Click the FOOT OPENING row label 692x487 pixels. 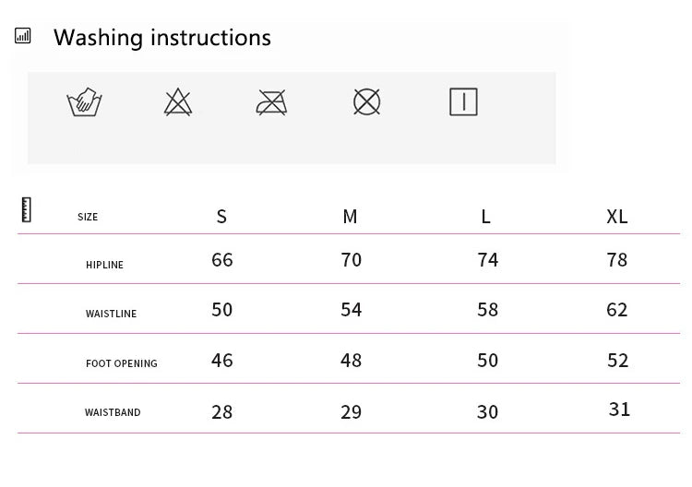(122, 364)
